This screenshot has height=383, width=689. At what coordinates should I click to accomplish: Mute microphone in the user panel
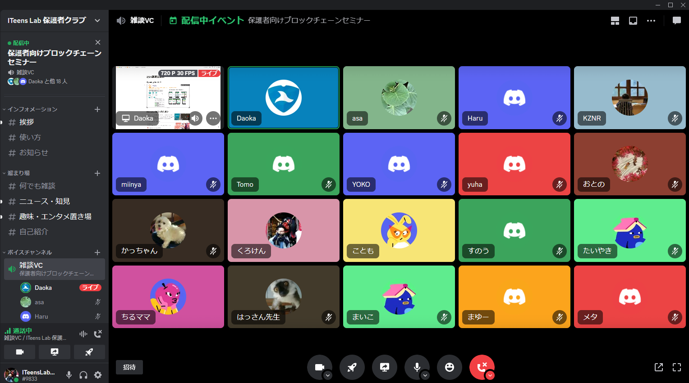click(69, 375)
